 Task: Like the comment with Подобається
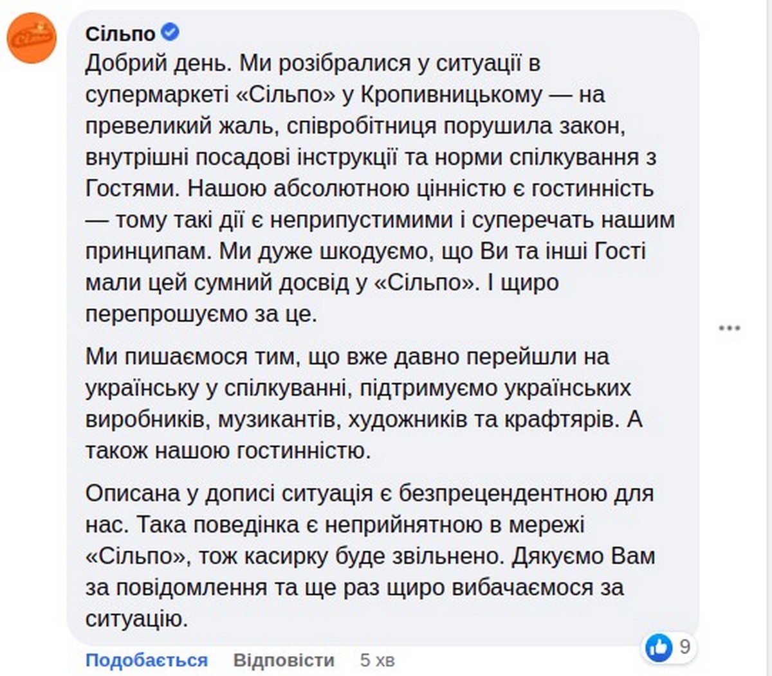(147, 660)
